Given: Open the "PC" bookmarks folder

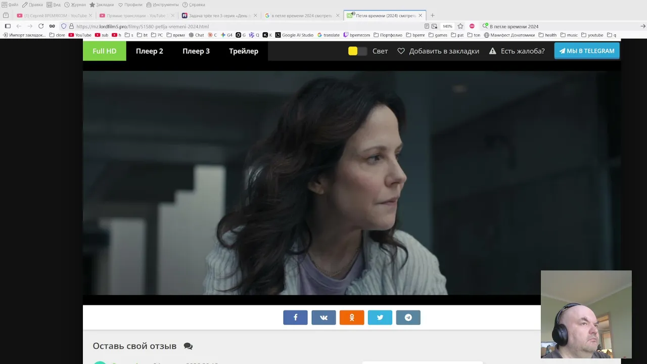Looking at the screenshot, I should click(157, 35).
